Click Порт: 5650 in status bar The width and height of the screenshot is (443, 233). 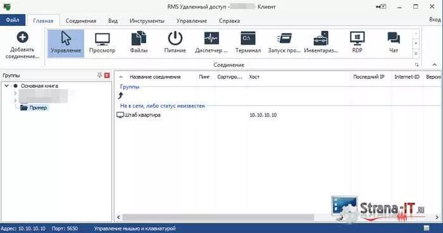point(65,228)
